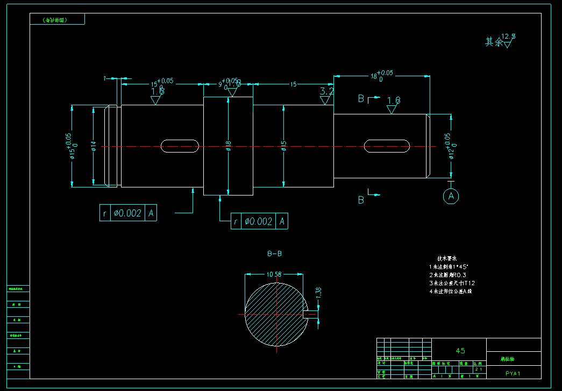This screenshot has width=562, height=391.
Task: Click the datum 'A' circle symbol
Action: click(451, 196)
